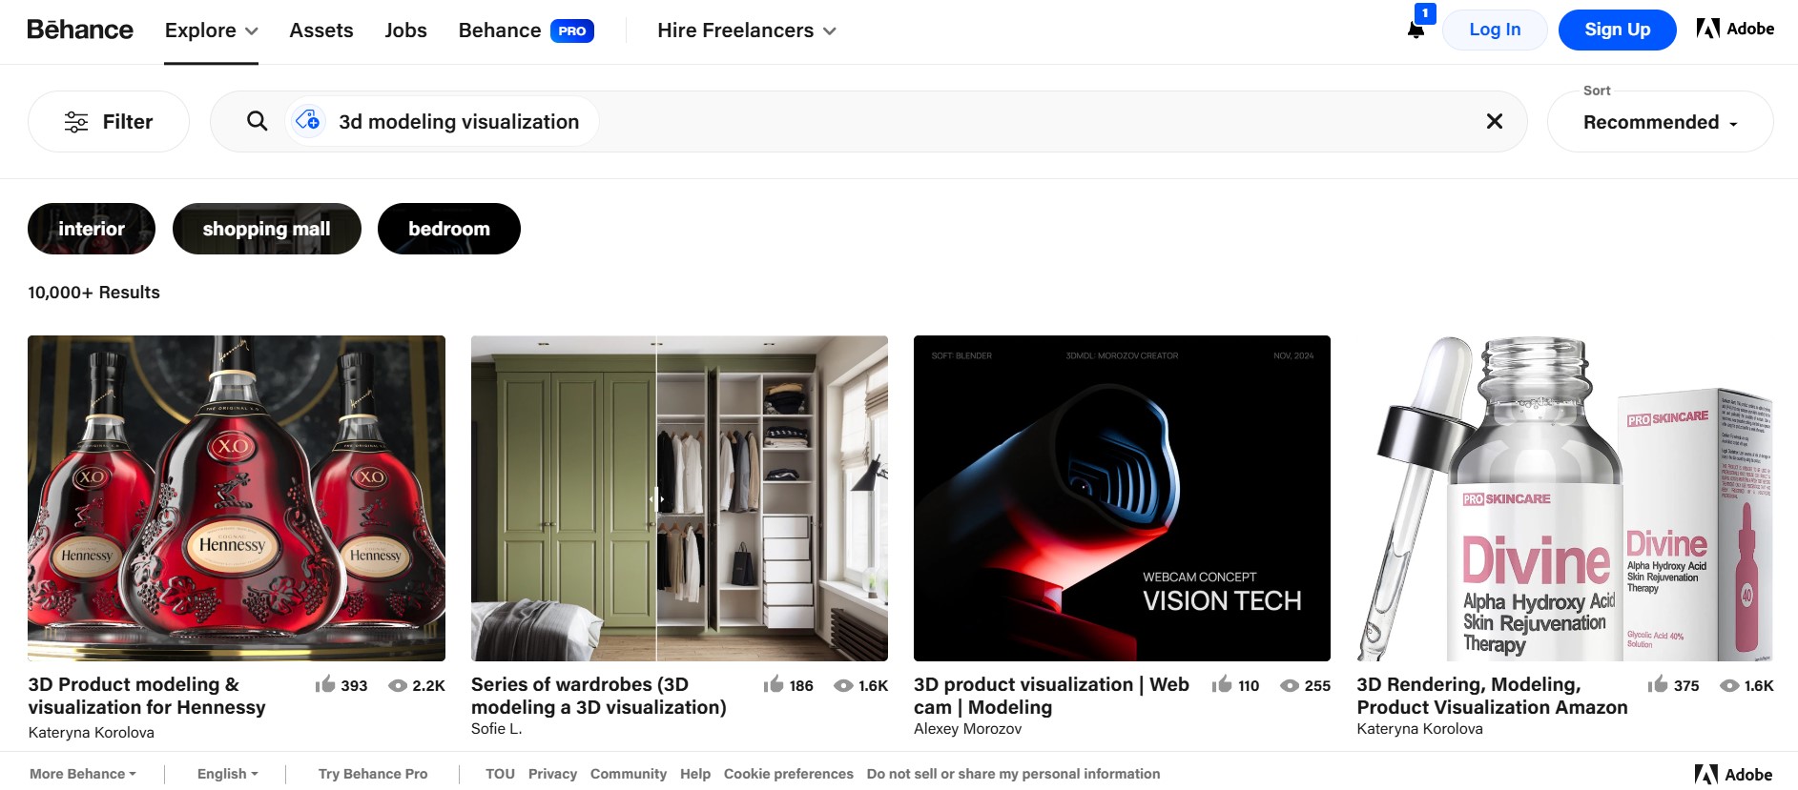This screenshot has height=790, width=1798.
Task: Click the filter sliders icon
Action: [76, 121]
